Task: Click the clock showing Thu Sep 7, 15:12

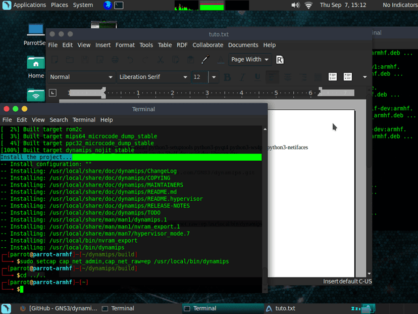Action: 343,5
